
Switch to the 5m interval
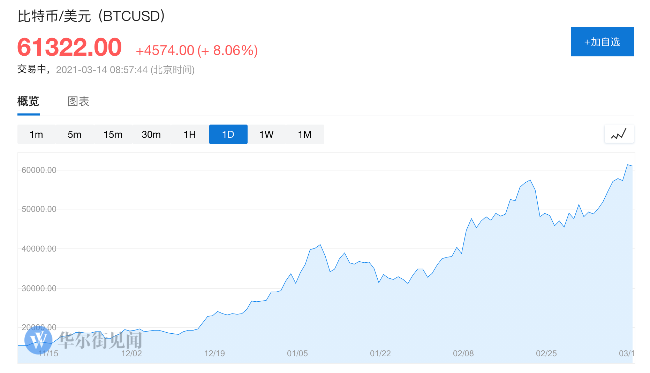75,134
